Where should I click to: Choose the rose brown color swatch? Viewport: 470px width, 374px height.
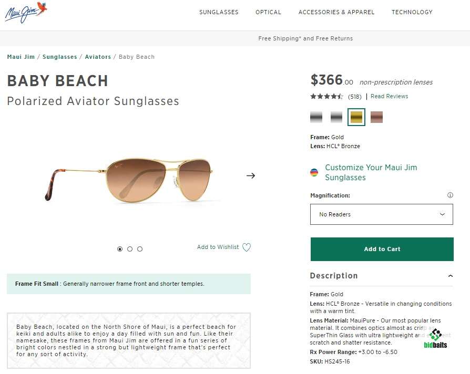pos(376,117)
